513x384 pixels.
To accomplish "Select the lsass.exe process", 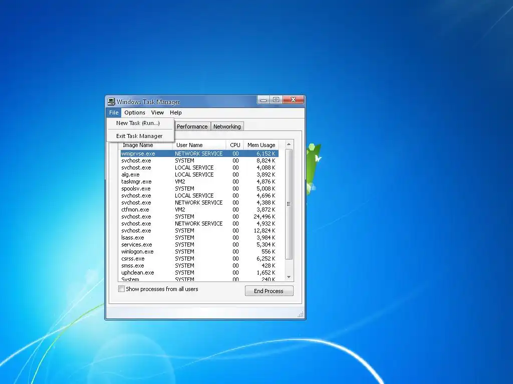I will click(x=199, y=237).
